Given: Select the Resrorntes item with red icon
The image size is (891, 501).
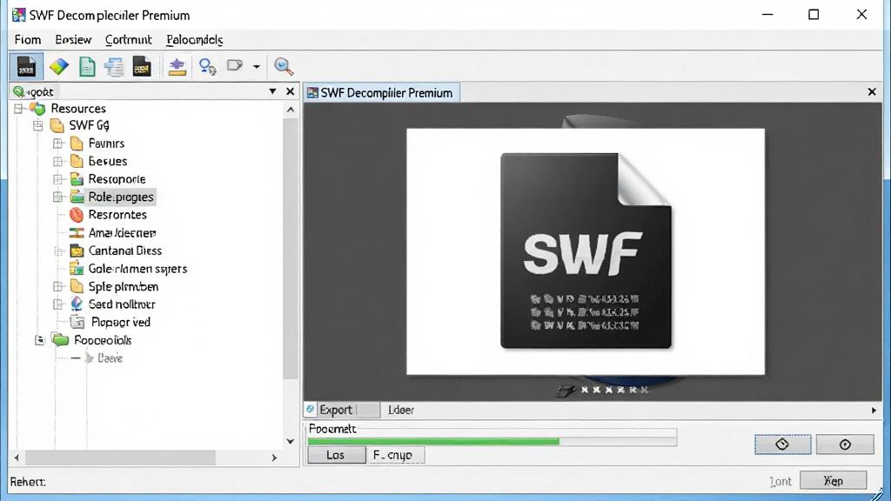Looking at the screenshot, I should coord(117,215).
